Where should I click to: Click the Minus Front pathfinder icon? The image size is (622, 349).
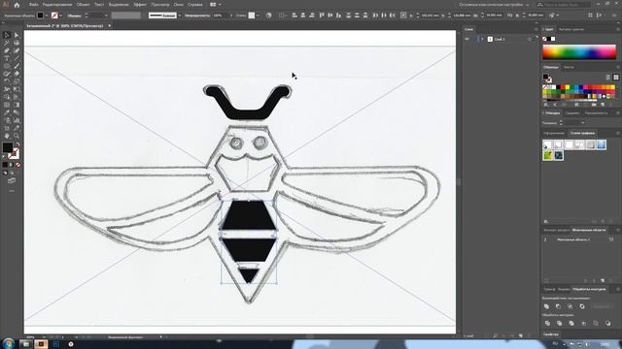[x=559, y=306]
